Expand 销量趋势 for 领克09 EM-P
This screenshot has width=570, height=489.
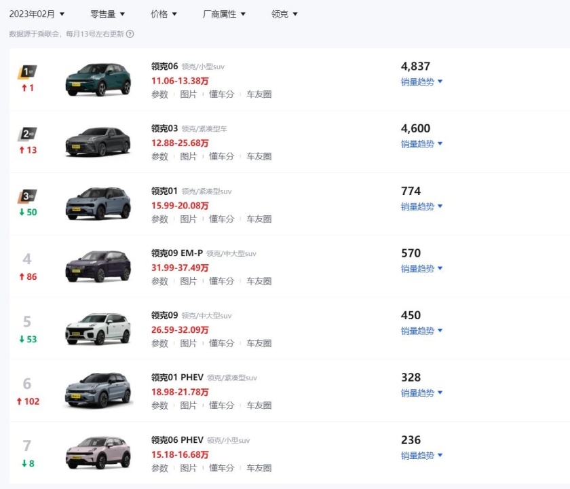pos(421,268)
